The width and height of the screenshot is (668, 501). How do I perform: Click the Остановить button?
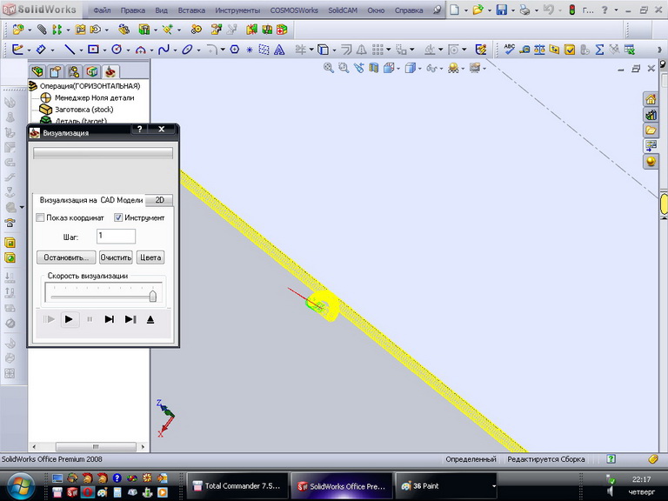66,257
